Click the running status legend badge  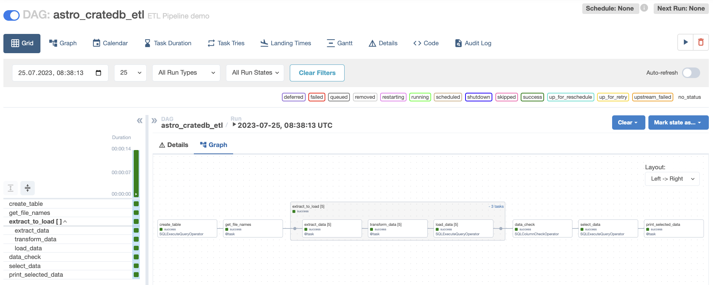[x=420, y=97]
